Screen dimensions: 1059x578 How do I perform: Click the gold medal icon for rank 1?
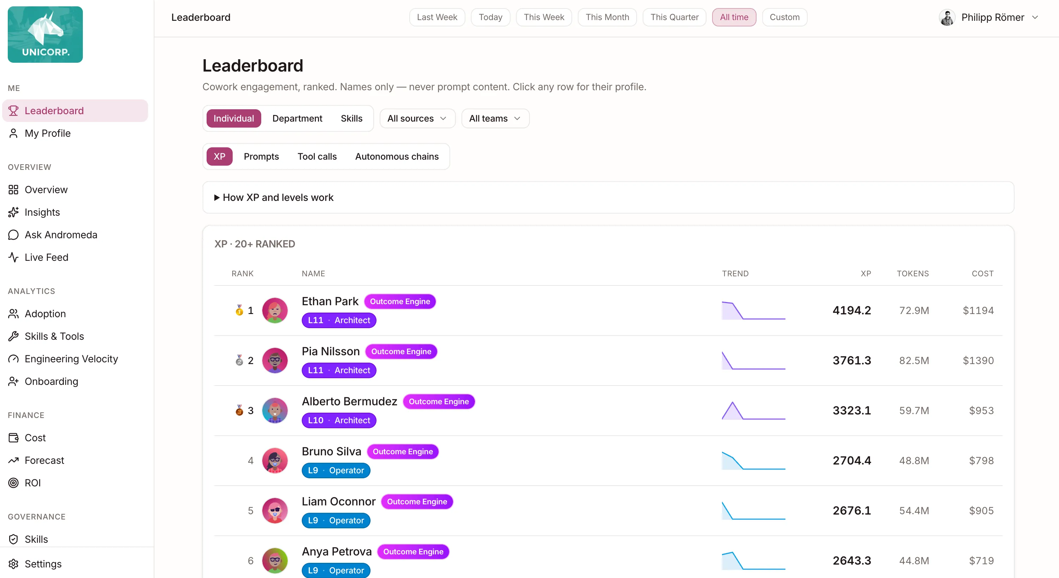tap(239, 310)
